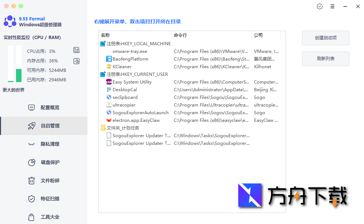Open 隐私清理 privacy cleanup in sidebar
The width and height of the screenshot is (364, 224).
[x=32, y=144]
